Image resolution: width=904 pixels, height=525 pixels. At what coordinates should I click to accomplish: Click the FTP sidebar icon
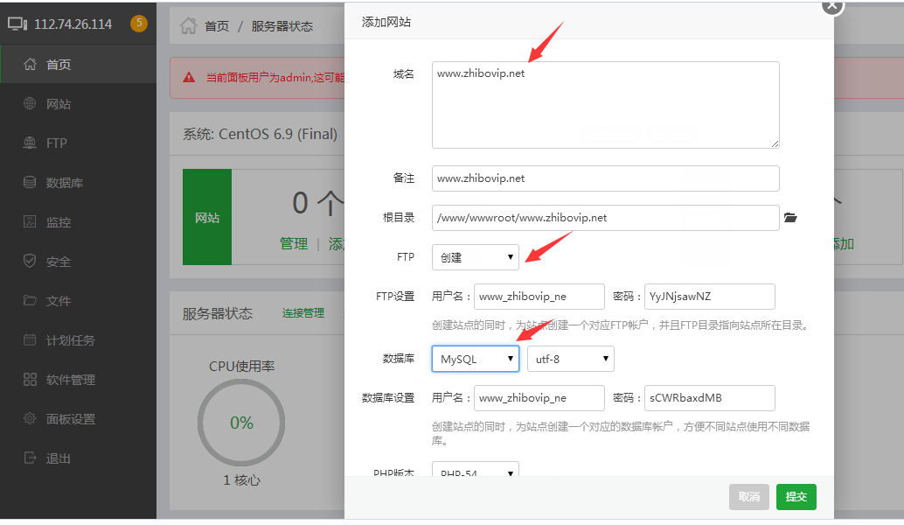point(30,143)
